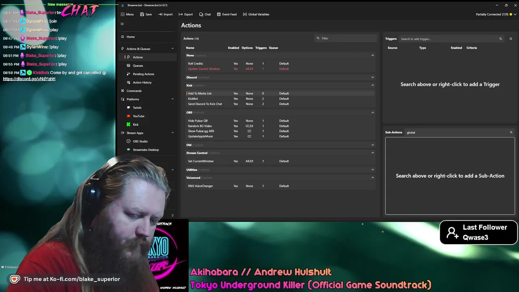The width and height of the screenshot is (519, 292).
Task: Select the Add To Marbs List action
Action: [x=279, y=93]
